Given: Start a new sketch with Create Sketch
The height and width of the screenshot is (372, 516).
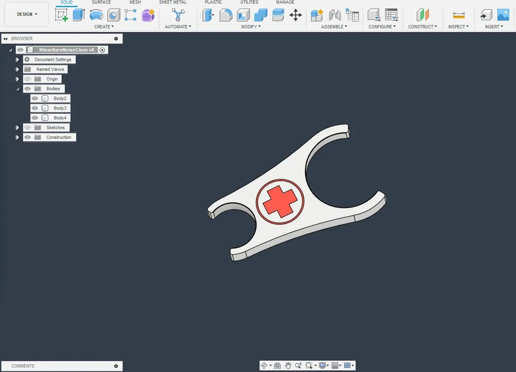Looking at the screenshot, I should tap(61, 15).
